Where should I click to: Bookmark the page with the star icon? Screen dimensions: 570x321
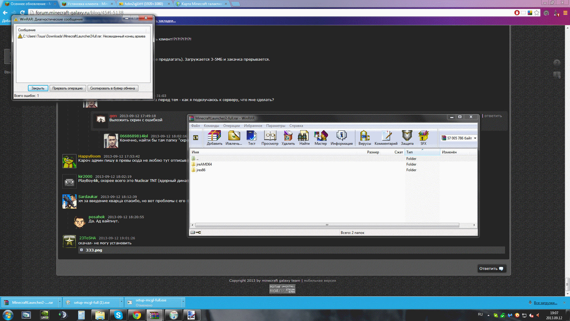tap(536, 12)
